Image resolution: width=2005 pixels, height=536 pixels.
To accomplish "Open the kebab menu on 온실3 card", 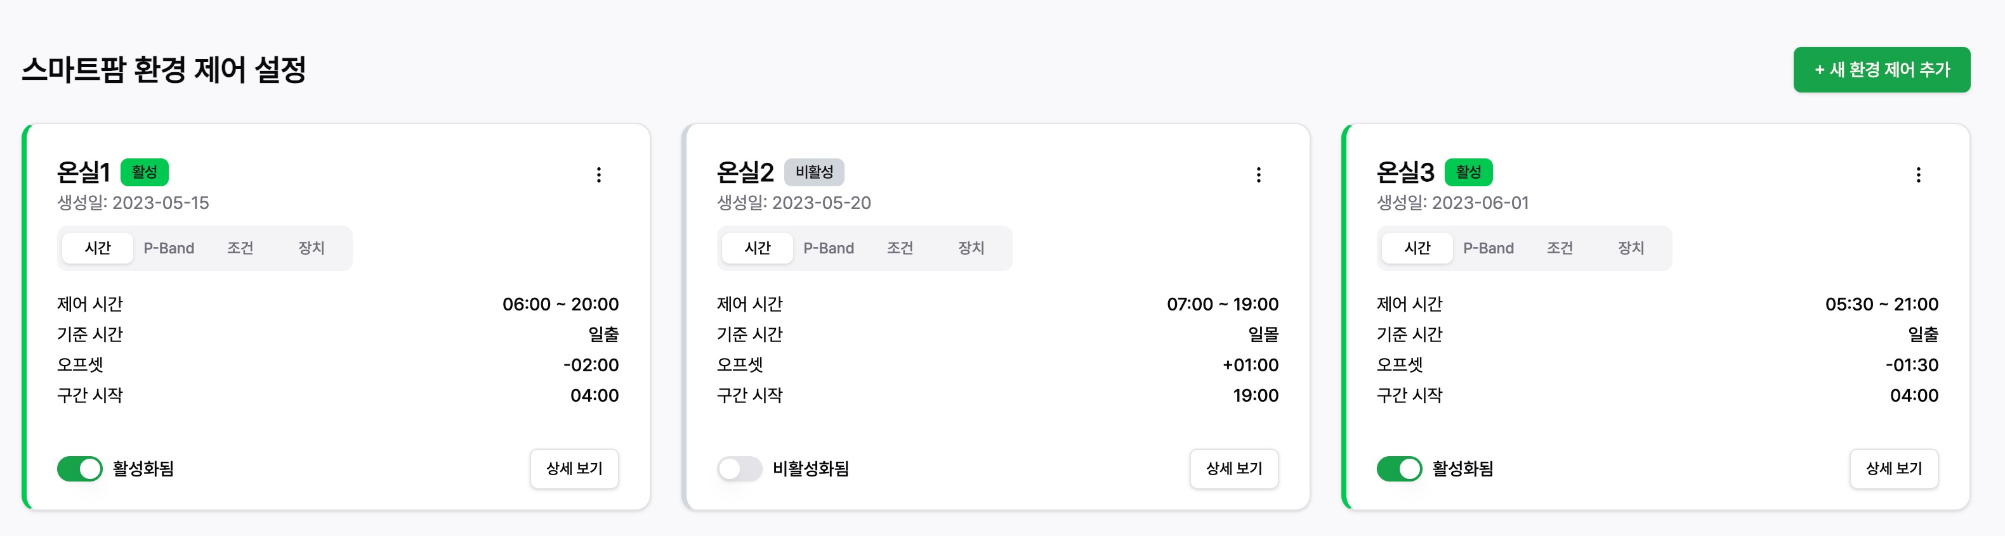I will (1918, 175).
